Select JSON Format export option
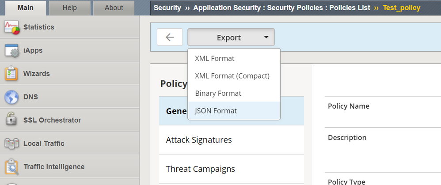This screenshot has height=185, width=441. [216, 111]
